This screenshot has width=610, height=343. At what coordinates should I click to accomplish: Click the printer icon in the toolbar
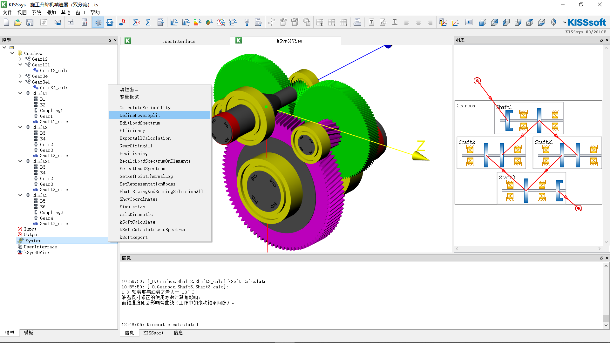357,22
